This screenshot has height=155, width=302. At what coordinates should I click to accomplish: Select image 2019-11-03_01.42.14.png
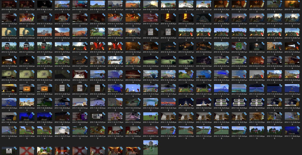(168, 102)
